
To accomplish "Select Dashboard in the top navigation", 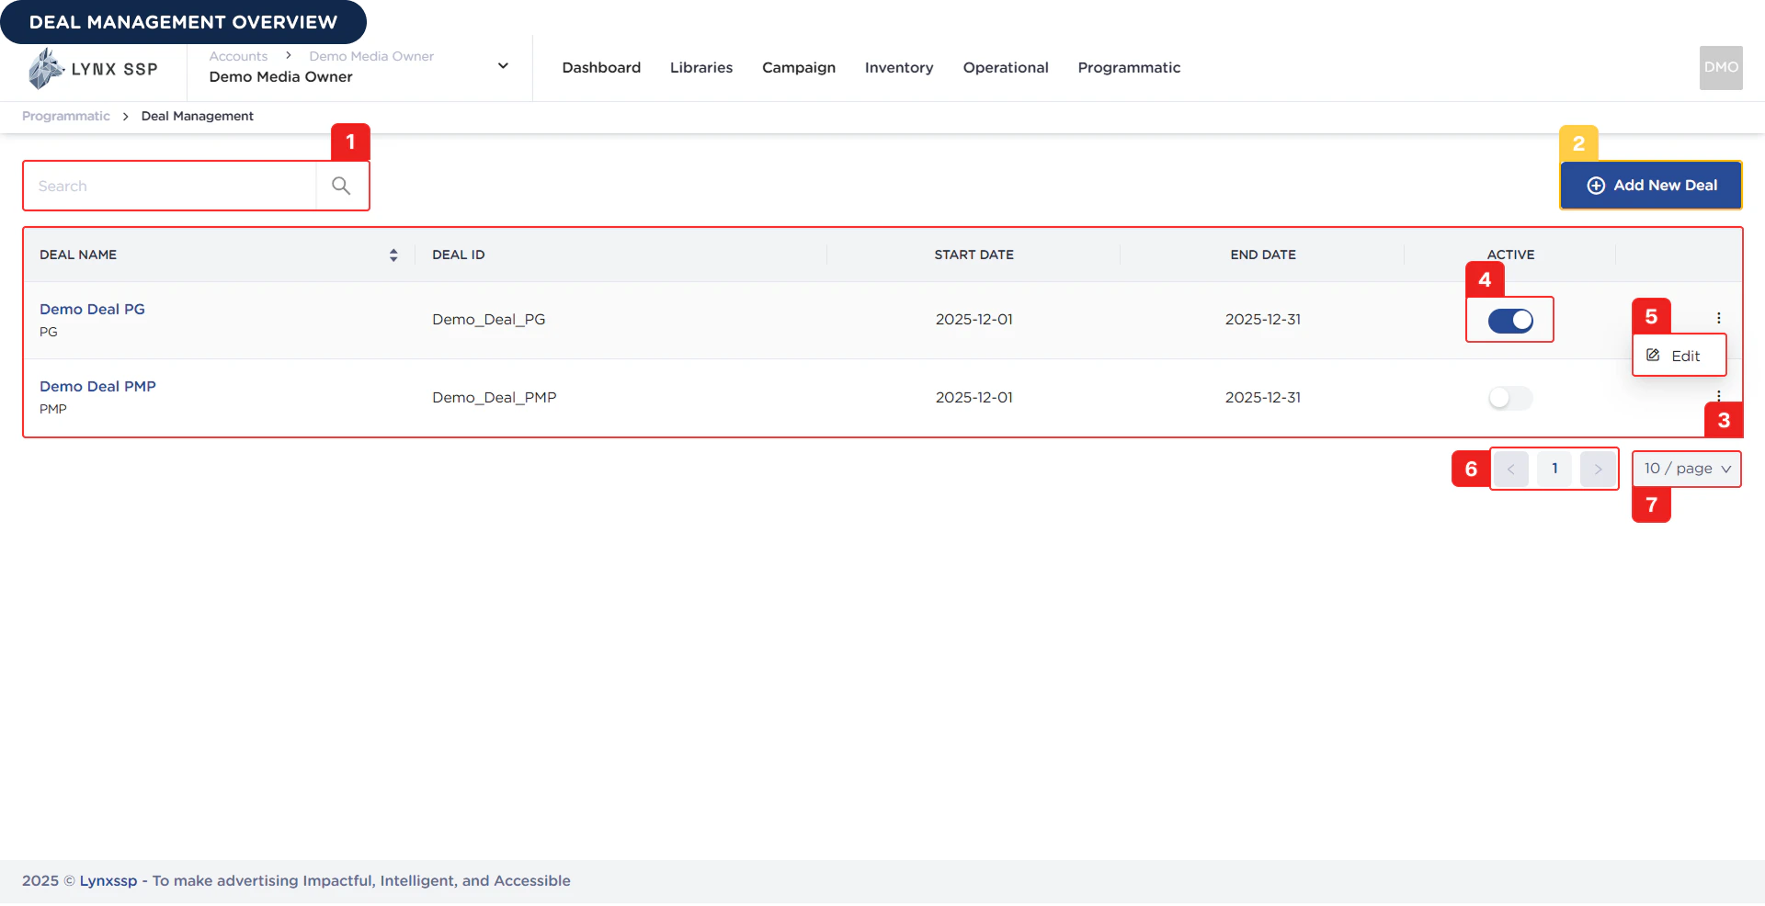I will 600,67.
